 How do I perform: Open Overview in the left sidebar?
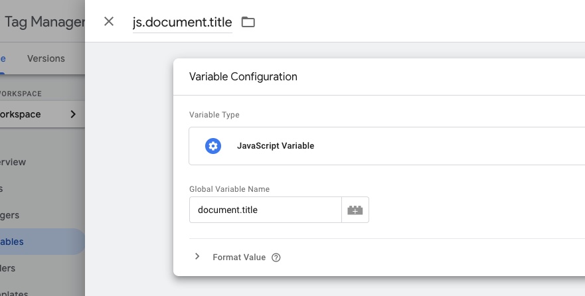[x=13, y=162]
